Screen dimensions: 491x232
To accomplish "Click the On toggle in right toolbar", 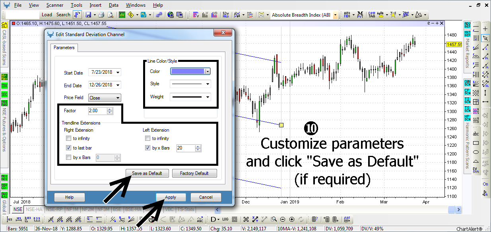I will click(485, 184).
